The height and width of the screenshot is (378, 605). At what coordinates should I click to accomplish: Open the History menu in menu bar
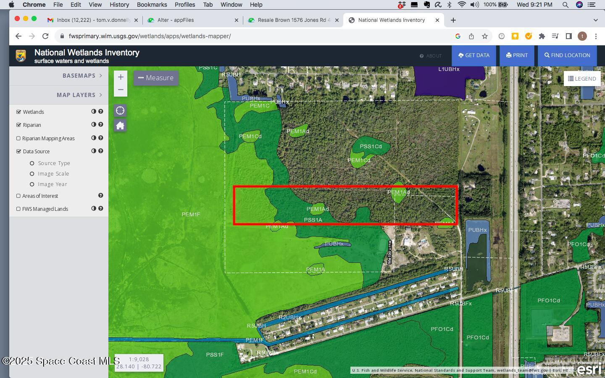(x=119, y=5)
